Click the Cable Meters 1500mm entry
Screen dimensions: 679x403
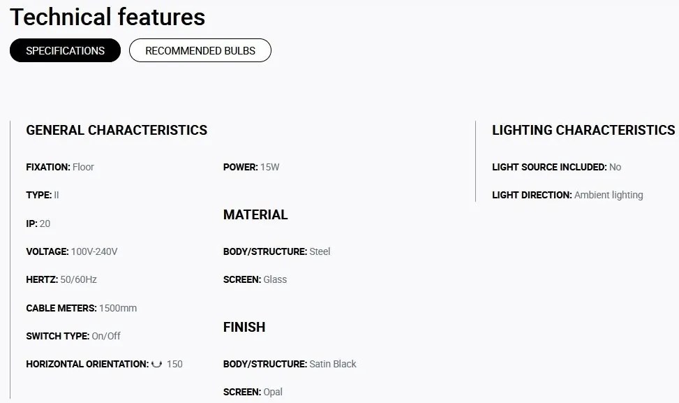pos(82,308)
